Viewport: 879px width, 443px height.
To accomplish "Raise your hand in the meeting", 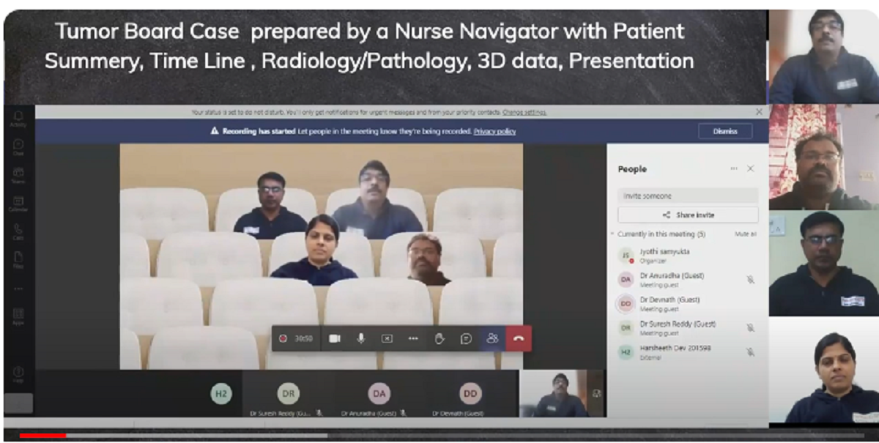I will tap(439, 338).
